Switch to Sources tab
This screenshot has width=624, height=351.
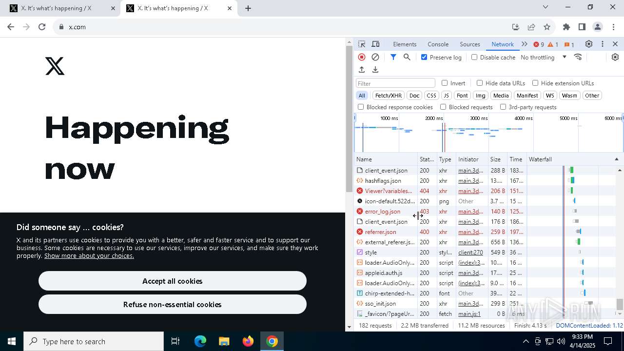click(x=470, y=44)
